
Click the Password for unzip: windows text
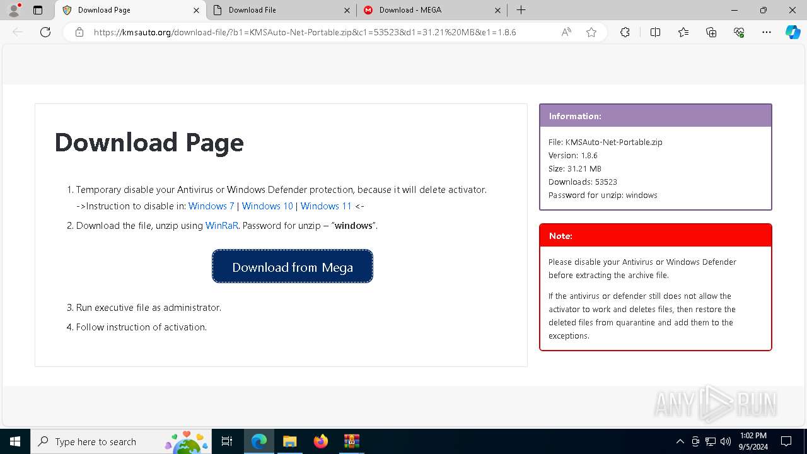(x=603, y=195)
